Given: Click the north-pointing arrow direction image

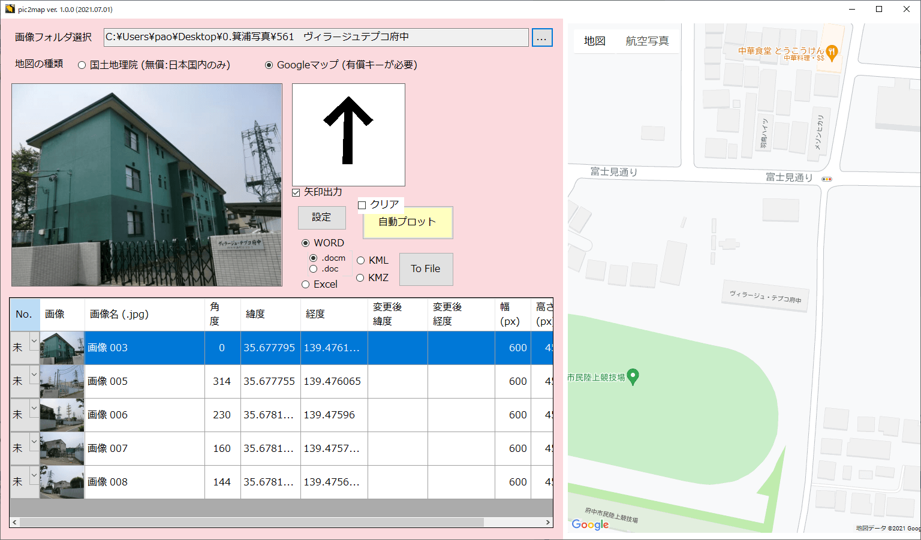Looking at the screenshot, I should coord(348,134).
